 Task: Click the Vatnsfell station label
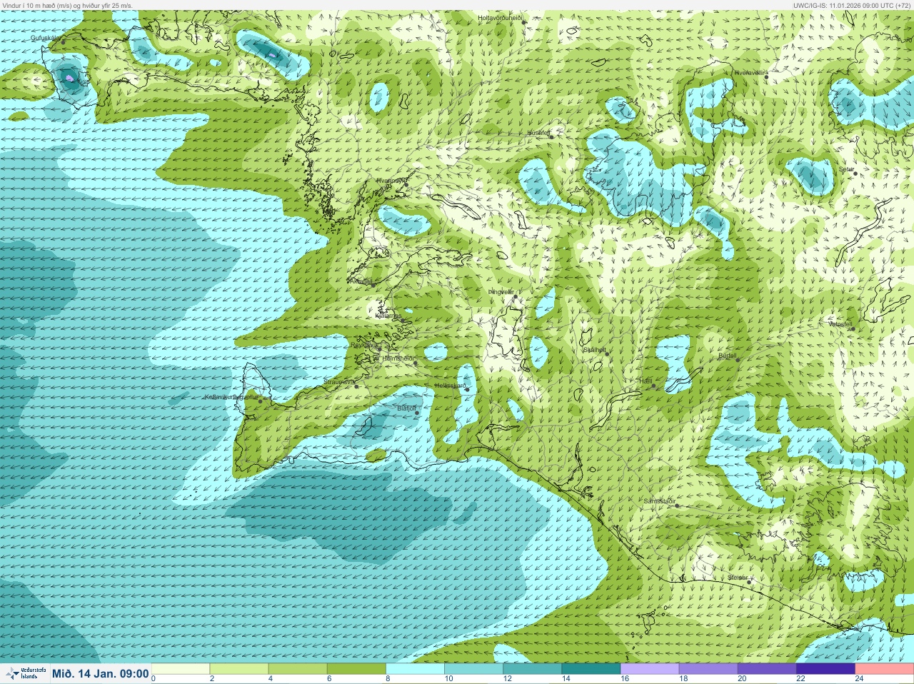point(840,324)
